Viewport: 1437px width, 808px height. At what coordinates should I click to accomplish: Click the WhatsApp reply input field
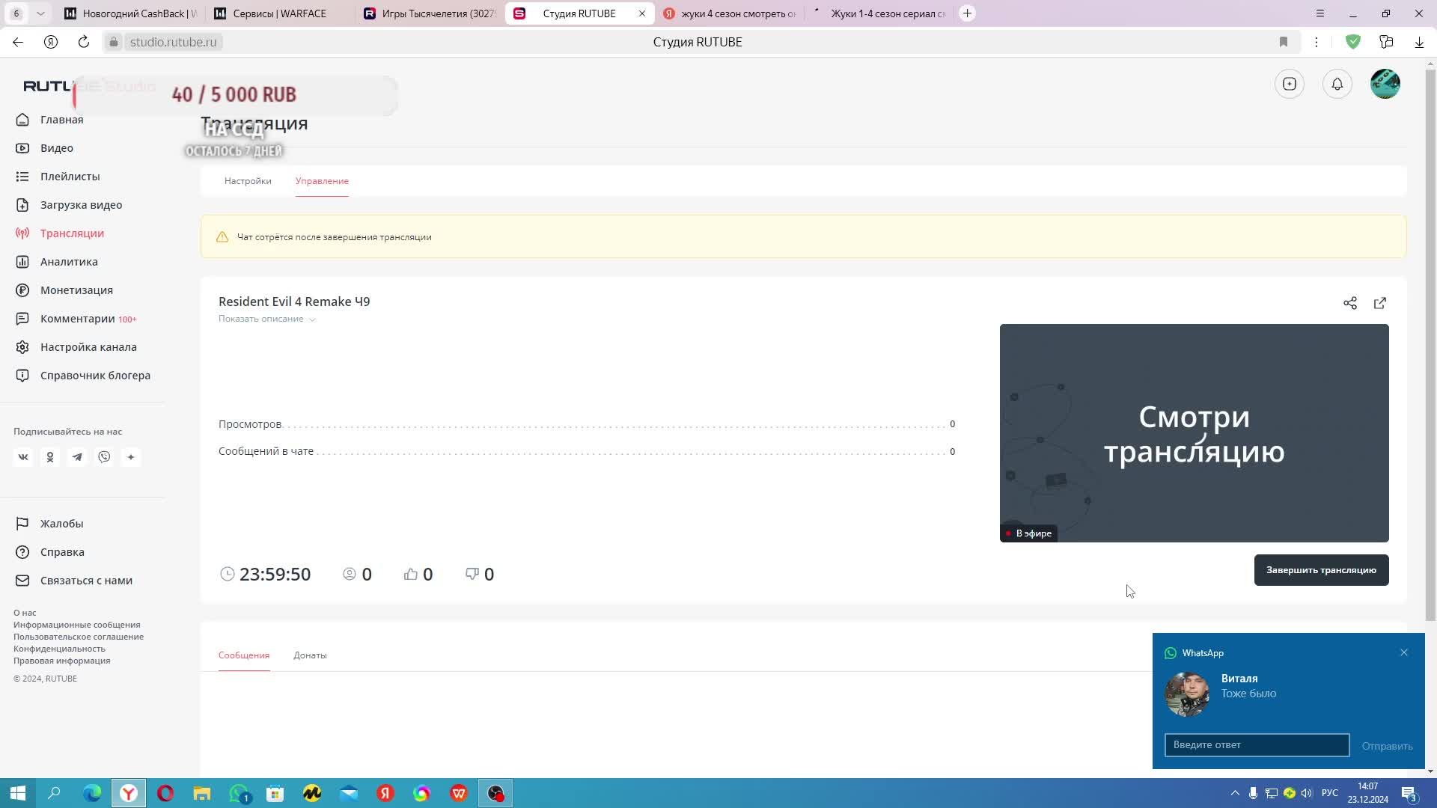click(x=1257, y=745)
